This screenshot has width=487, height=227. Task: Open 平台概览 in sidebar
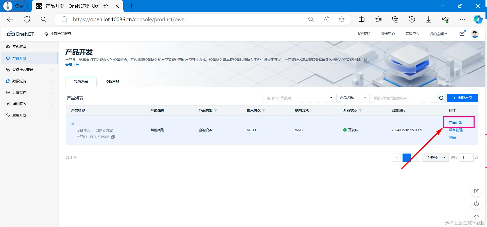(29, 47)
